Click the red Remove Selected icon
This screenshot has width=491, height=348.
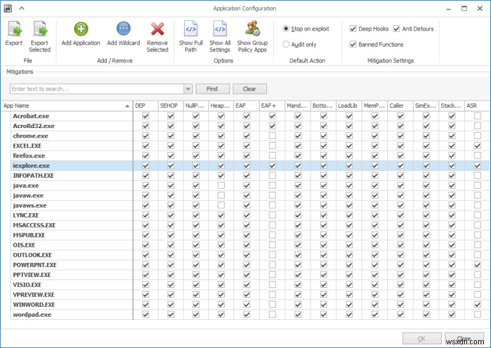click(157, 29)
